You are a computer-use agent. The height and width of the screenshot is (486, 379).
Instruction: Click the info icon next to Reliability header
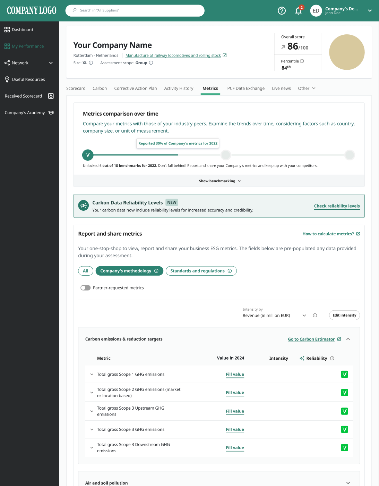click(x=332, y=358)
